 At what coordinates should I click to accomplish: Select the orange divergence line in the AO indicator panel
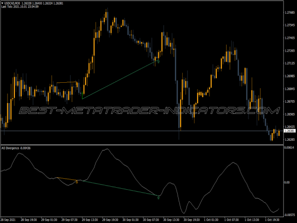67,179
